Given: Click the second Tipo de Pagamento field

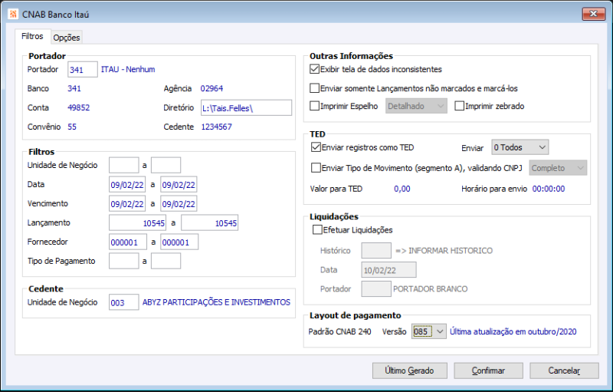Looking at the screenshot, I should pyautogui.click(x=166, y=261).
